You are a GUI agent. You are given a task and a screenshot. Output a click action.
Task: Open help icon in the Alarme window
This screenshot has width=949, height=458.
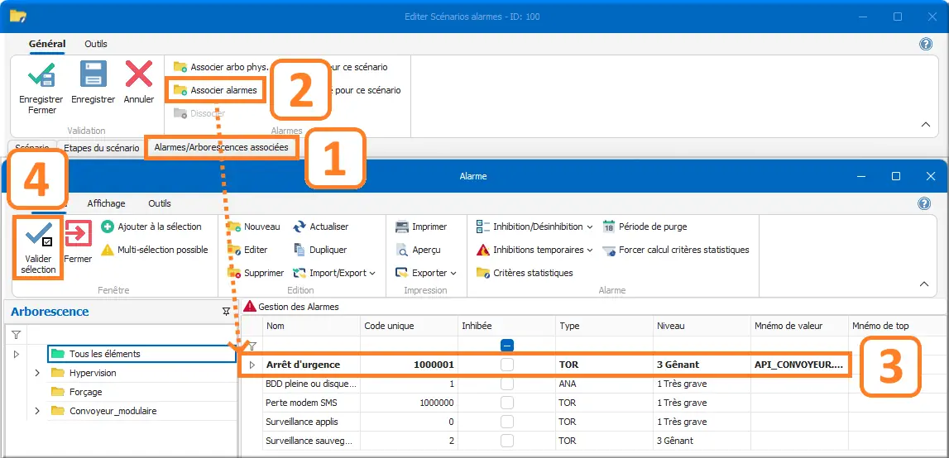coord(924,203)
